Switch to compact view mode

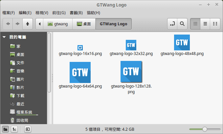(215, 24)
